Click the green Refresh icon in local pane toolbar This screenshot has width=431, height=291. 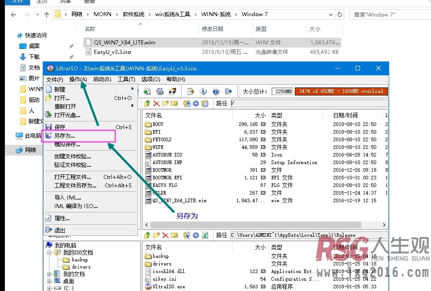click(205, 235)
